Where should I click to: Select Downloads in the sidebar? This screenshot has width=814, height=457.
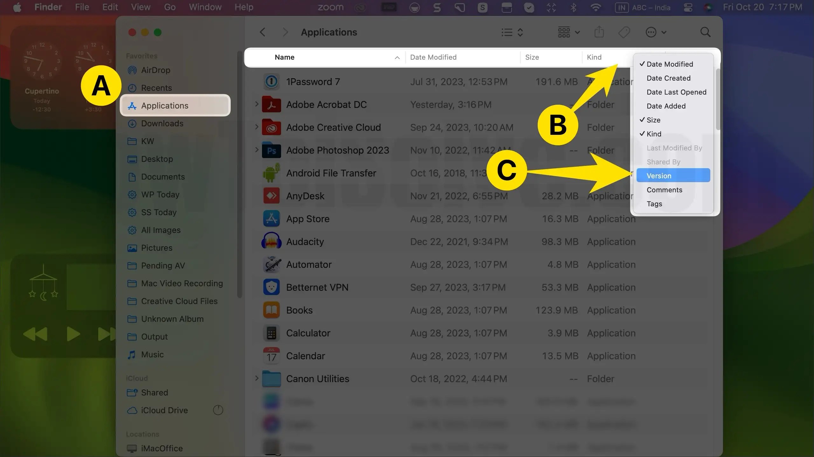click(162, 123)
